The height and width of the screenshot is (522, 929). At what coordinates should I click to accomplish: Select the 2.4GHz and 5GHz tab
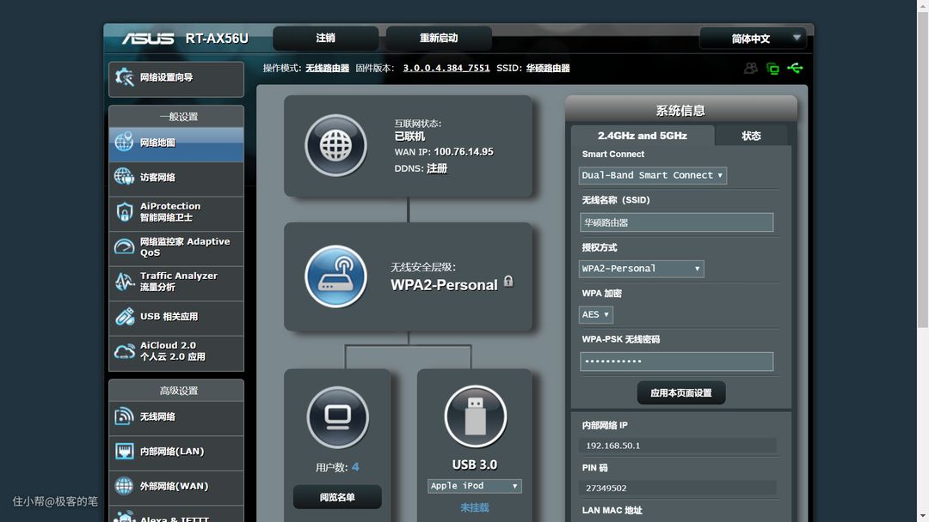point(642,136)
